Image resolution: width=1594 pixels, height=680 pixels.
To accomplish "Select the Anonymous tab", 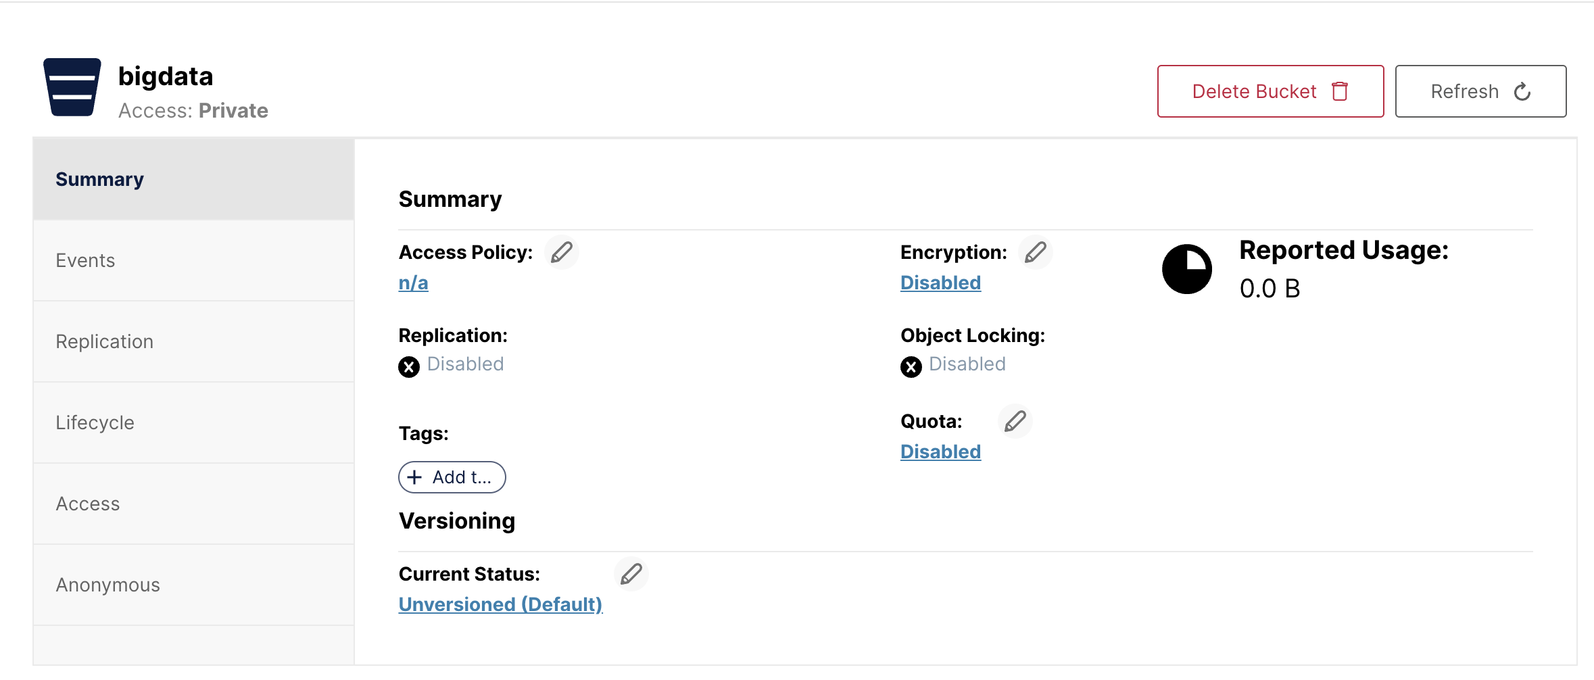I will 194,585.
